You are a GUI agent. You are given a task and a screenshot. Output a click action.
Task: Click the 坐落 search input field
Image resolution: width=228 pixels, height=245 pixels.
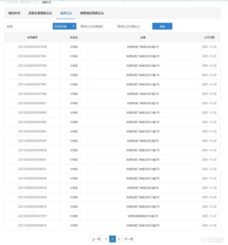click(28, 26)
